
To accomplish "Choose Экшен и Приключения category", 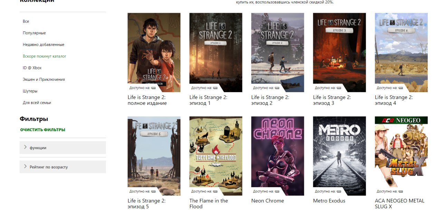I will click(x=44, y=79).
